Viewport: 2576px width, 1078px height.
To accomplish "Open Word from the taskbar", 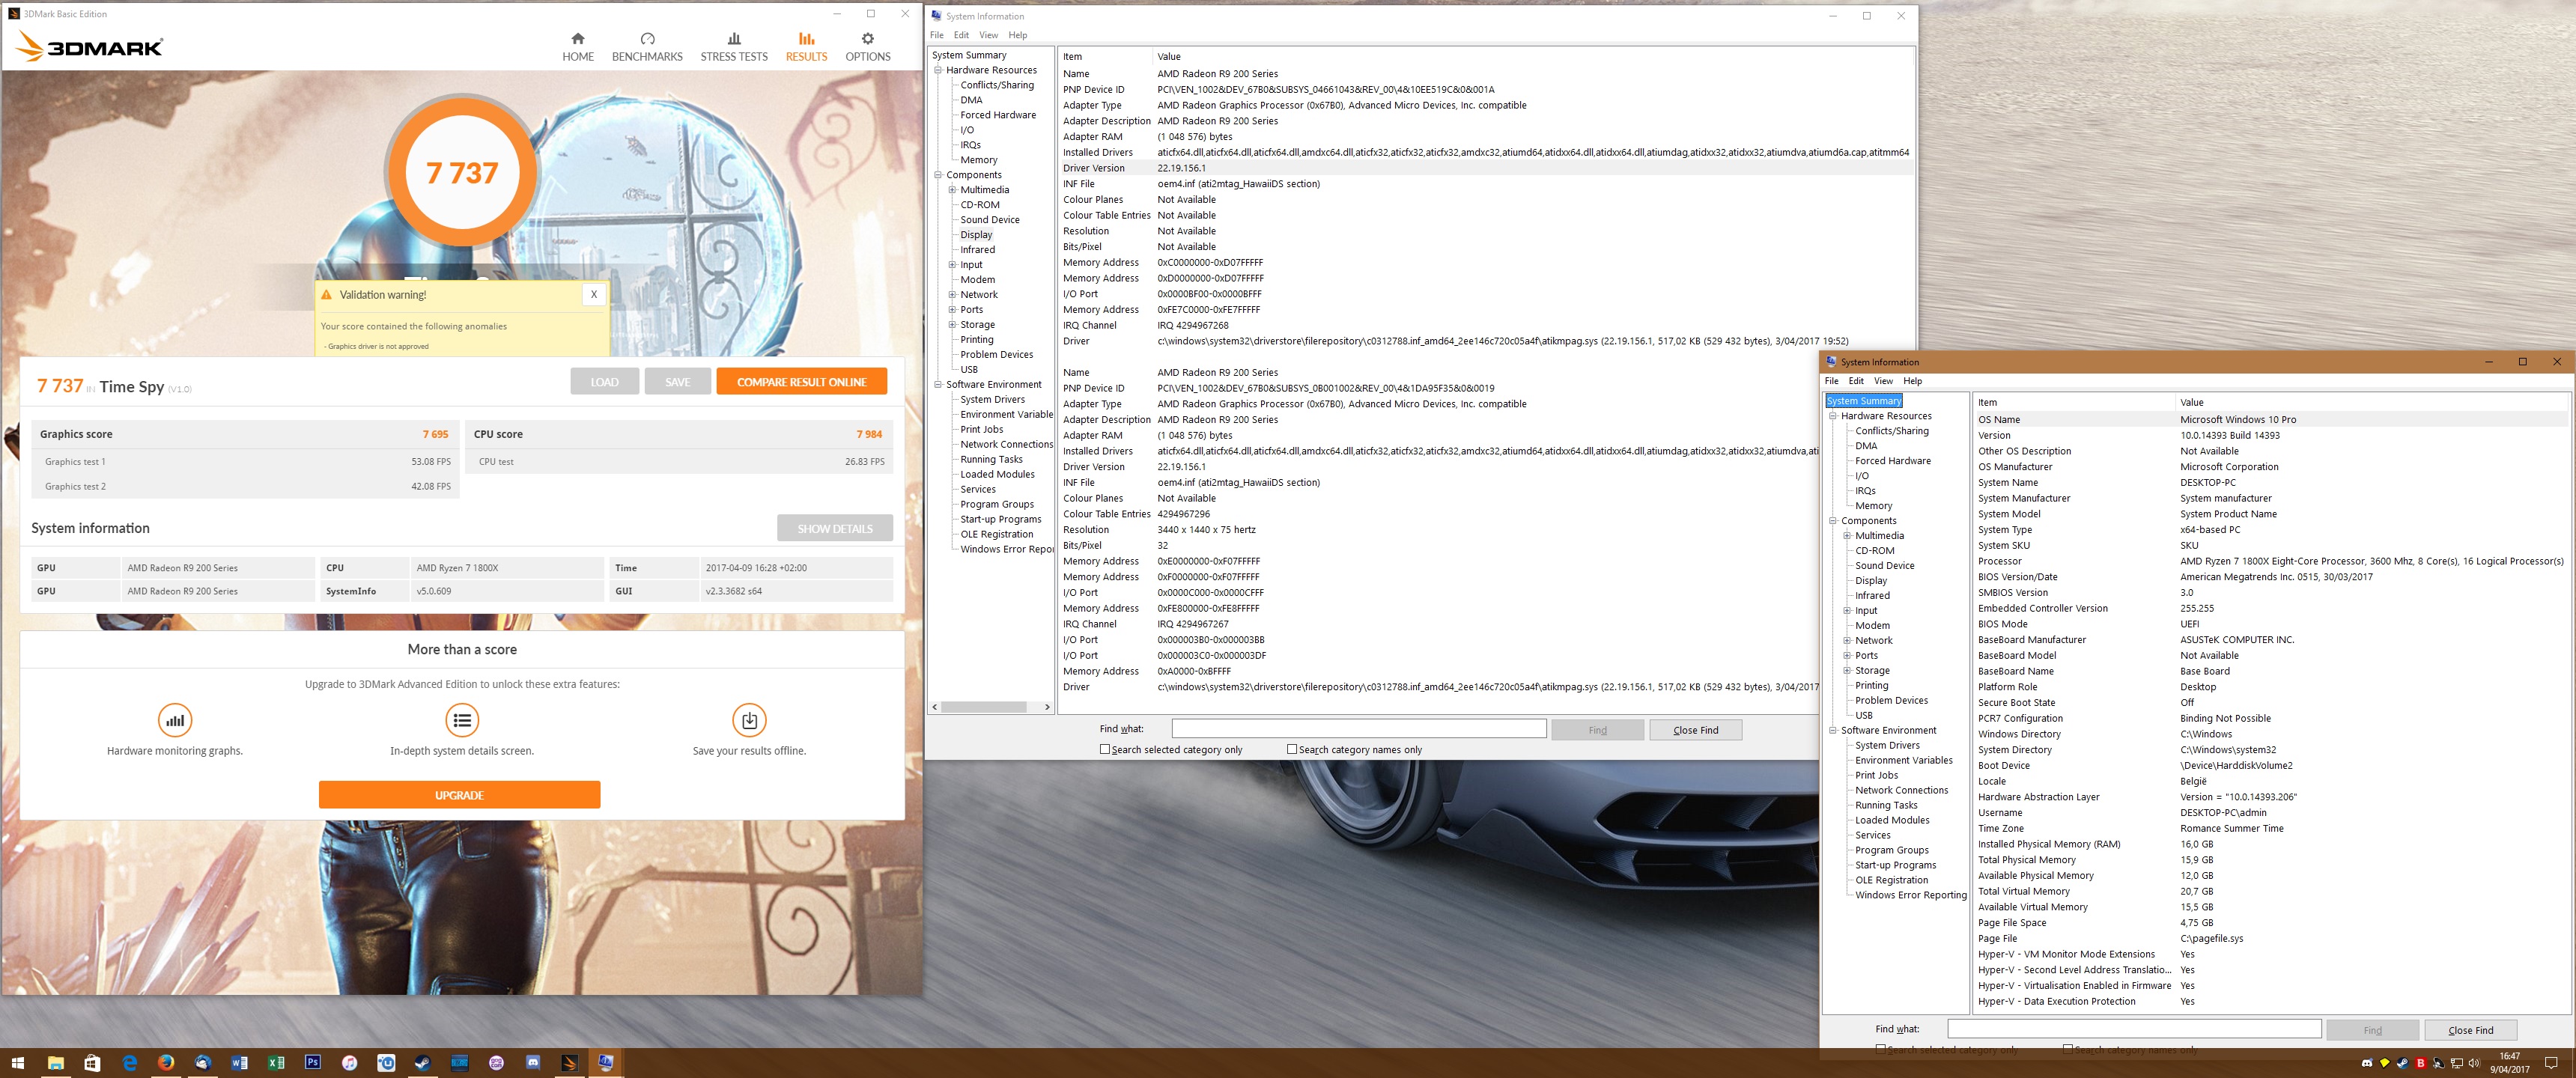I will pos(239,1063).
